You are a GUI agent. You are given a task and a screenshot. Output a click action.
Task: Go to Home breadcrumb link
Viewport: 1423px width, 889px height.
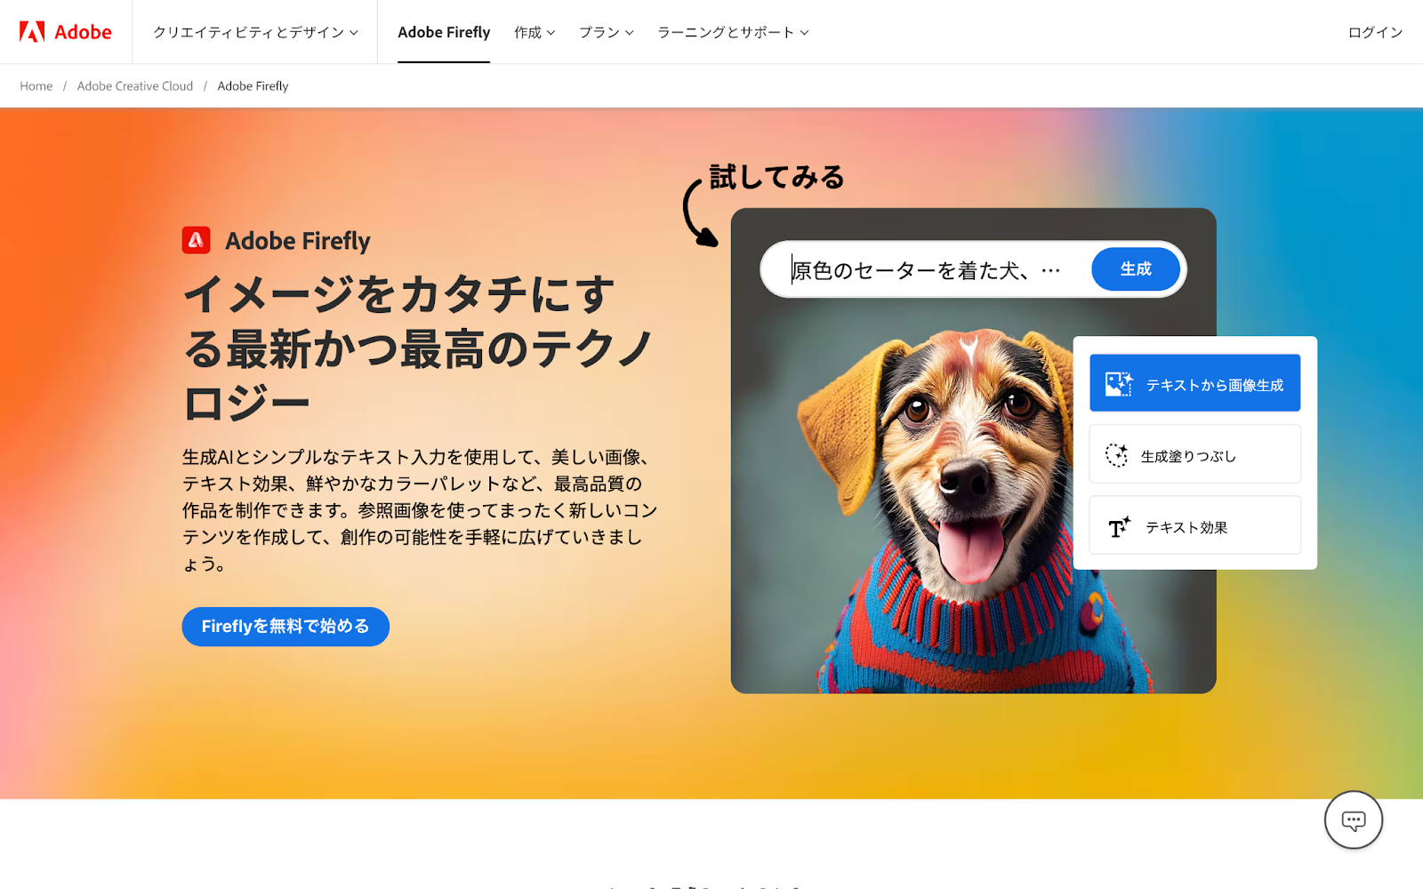pyautogui.click(x=36, y=86)
